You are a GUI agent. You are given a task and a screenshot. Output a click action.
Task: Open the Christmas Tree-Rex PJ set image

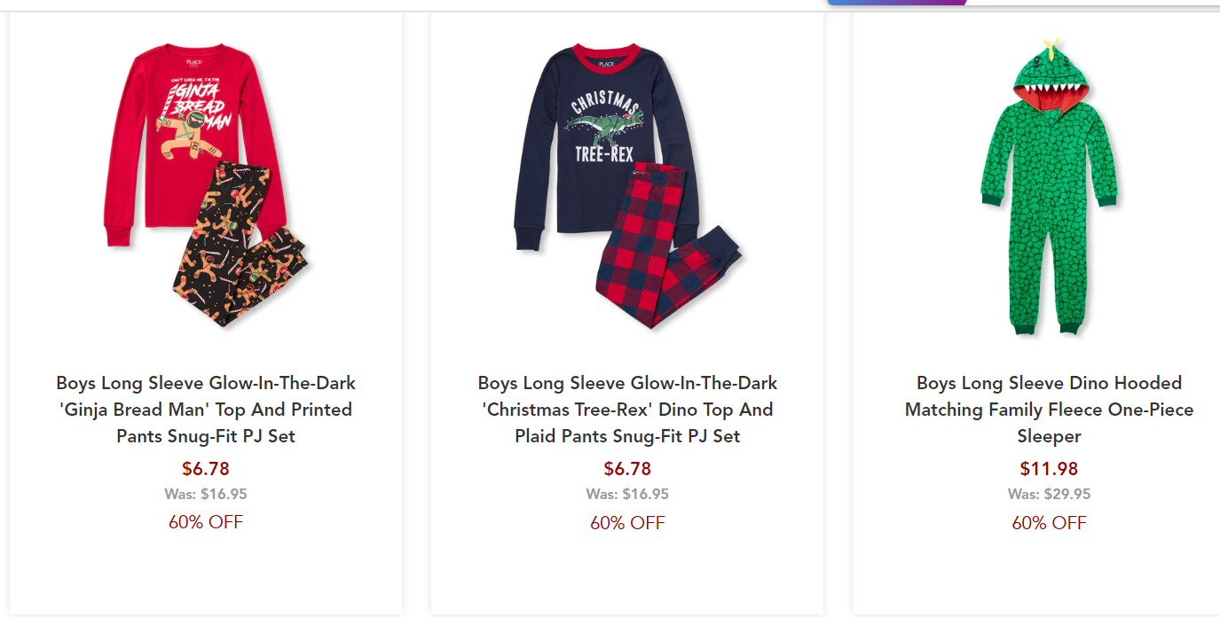tap(627, 186)
